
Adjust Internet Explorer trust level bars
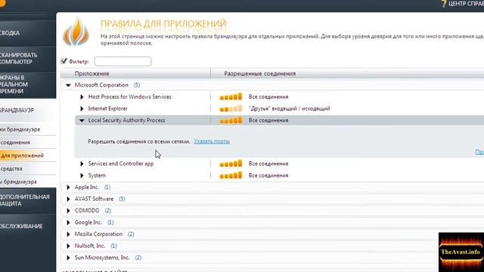click(x=231, y=109)
